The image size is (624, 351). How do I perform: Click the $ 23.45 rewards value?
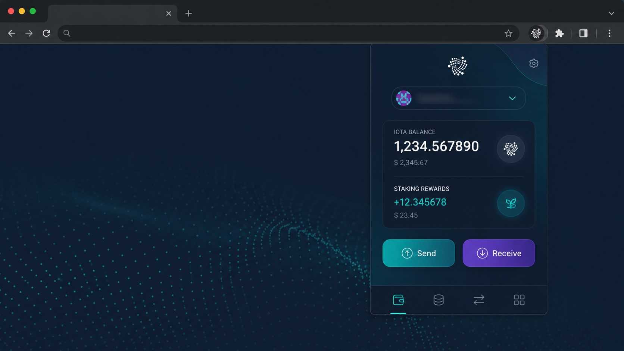click(x=406, y=215)
